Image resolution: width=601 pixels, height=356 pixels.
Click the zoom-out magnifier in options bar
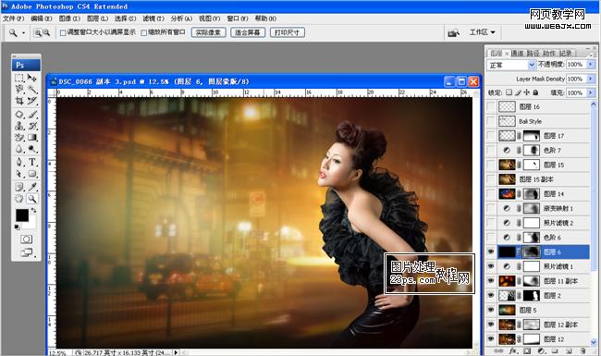(x=46, y=33)
